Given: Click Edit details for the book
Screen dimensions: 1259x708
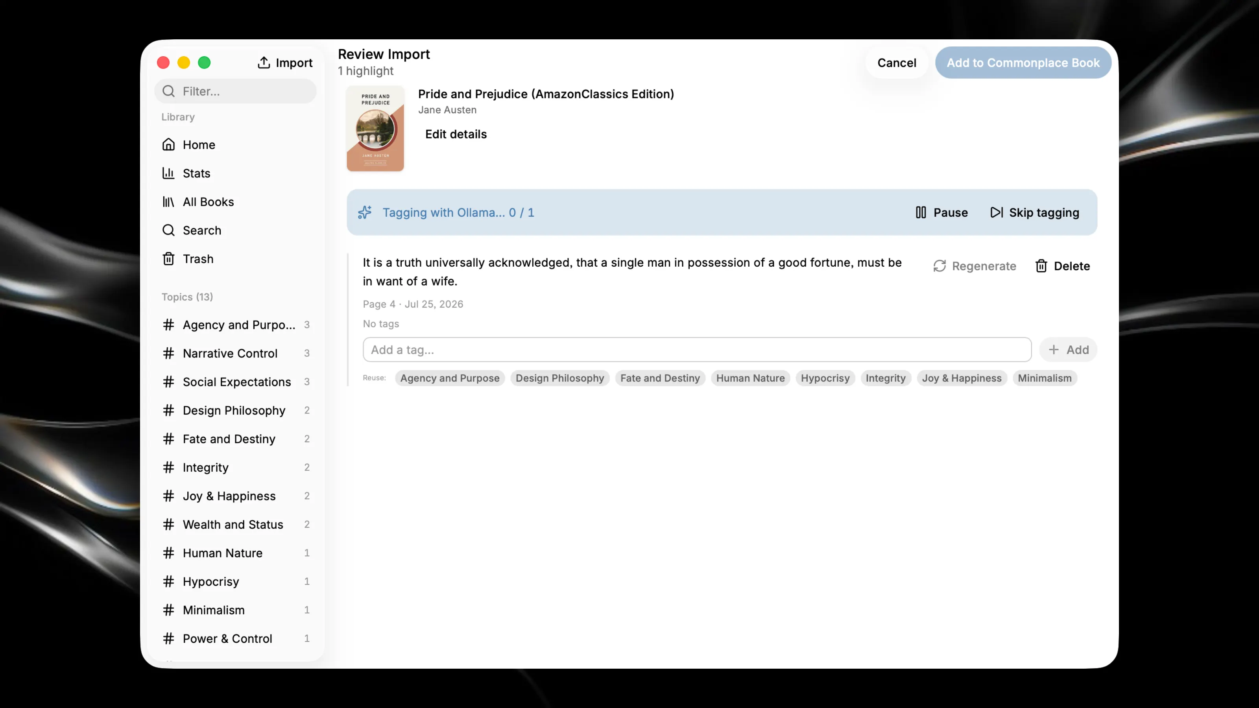Looking at the screenshot, I should [x=456, y=135].
